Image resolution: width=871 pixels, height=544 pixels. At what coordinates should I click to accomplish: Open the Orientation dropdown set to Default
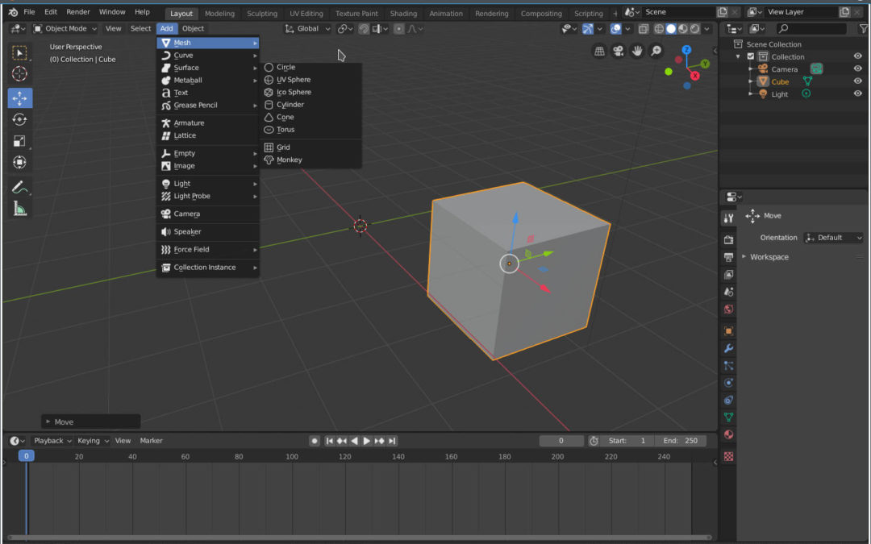(x=832, y=237)
